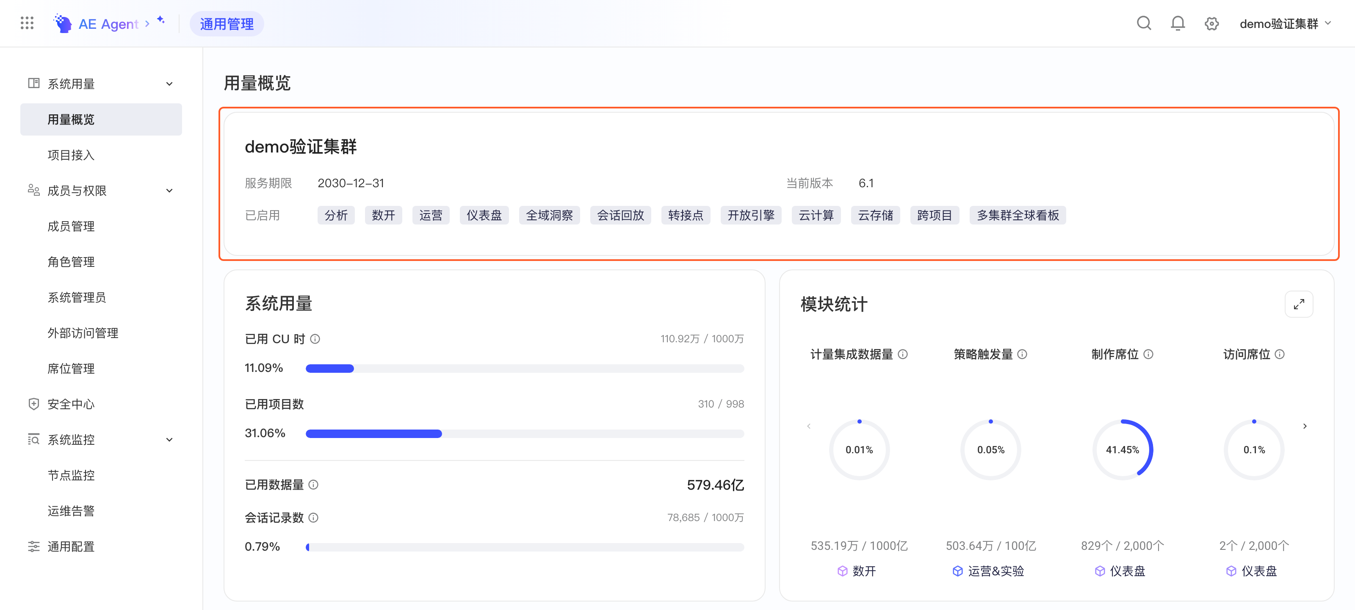This screenshot has width=1355, height=610.
Task: Go to previous module statistics page arrow
Action: (x=808, y=426)
